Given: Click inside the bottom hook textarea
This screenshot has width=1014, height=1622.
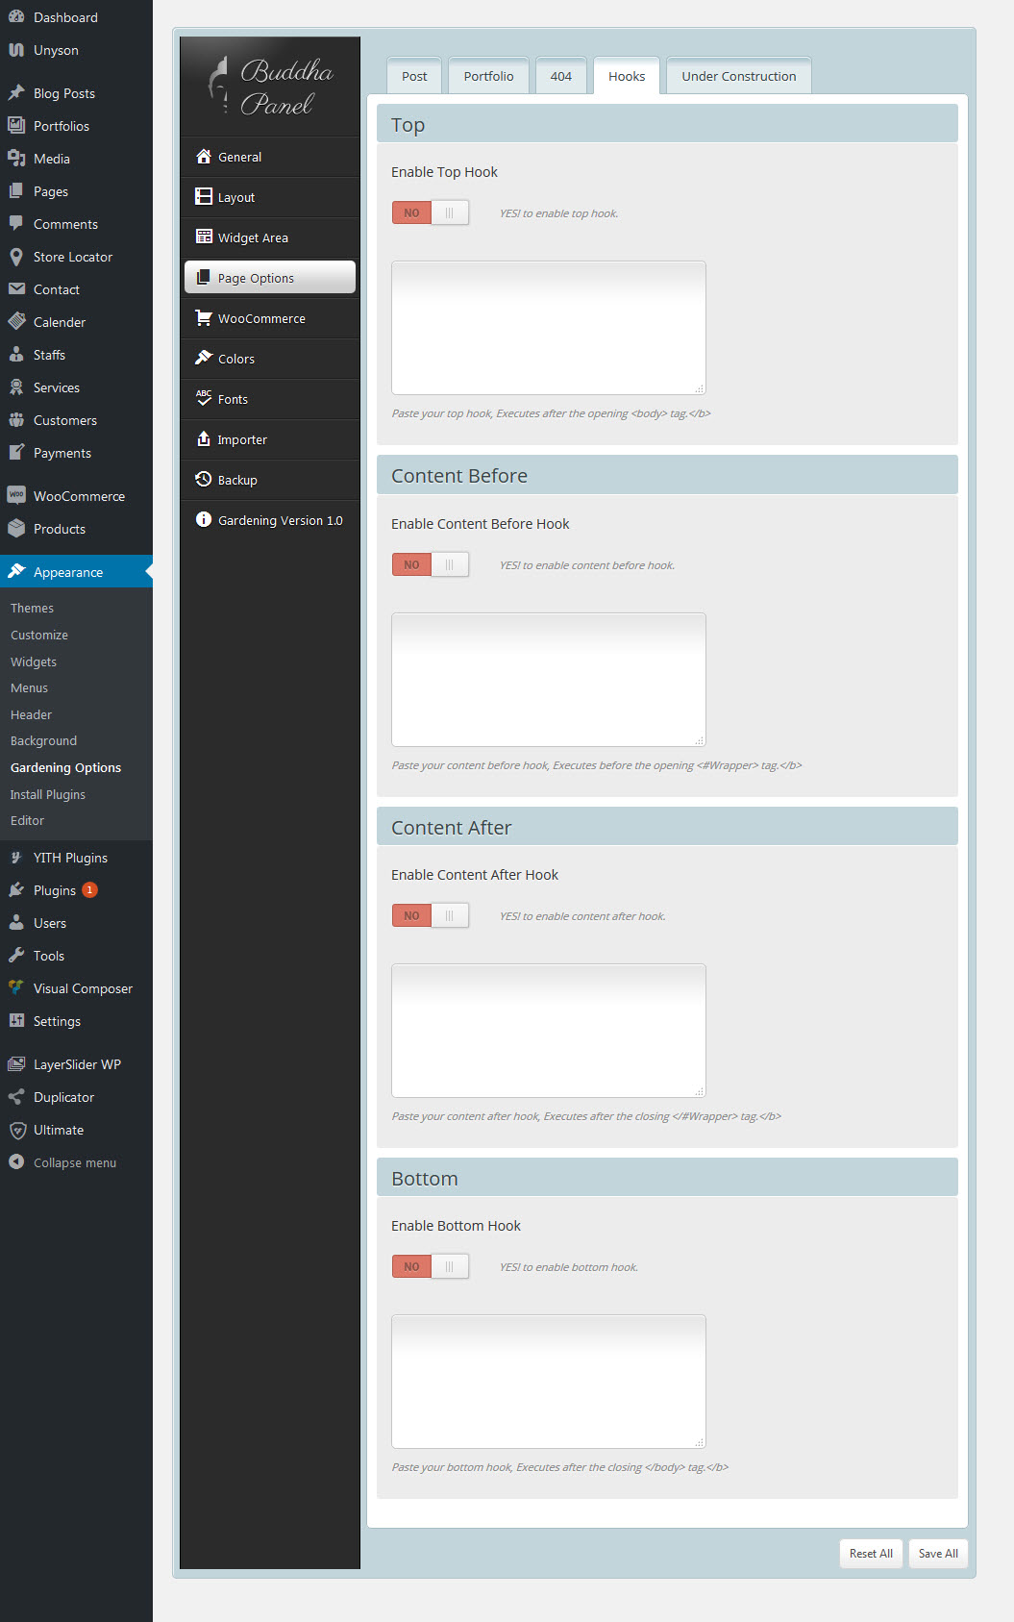Looking at the screenshot, I should (549, 1382).
